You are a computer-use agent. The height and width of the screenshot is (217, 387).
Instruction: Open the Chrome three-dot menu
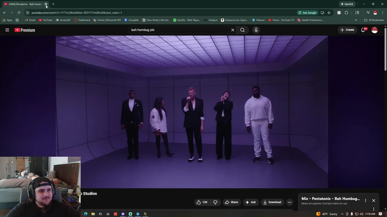coord(382,13)
